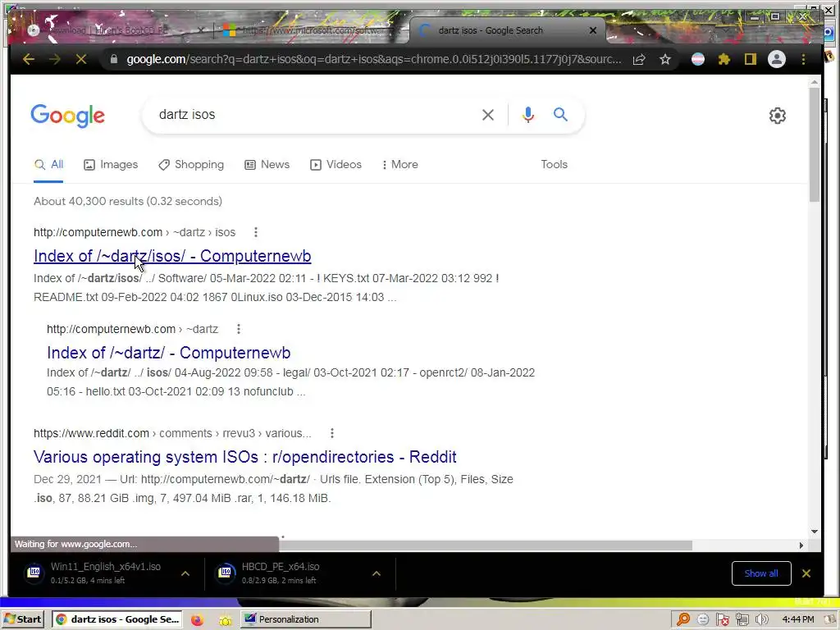
Task: Click the 4:44 PM taskbar clock
Action: pyautogui.click(x=797, y=619)
